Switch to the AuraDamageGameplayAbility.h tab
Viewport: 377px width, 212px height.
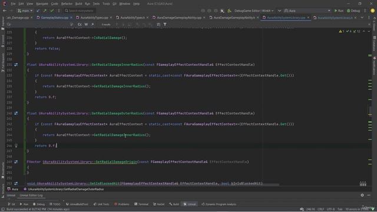point(234,18)
